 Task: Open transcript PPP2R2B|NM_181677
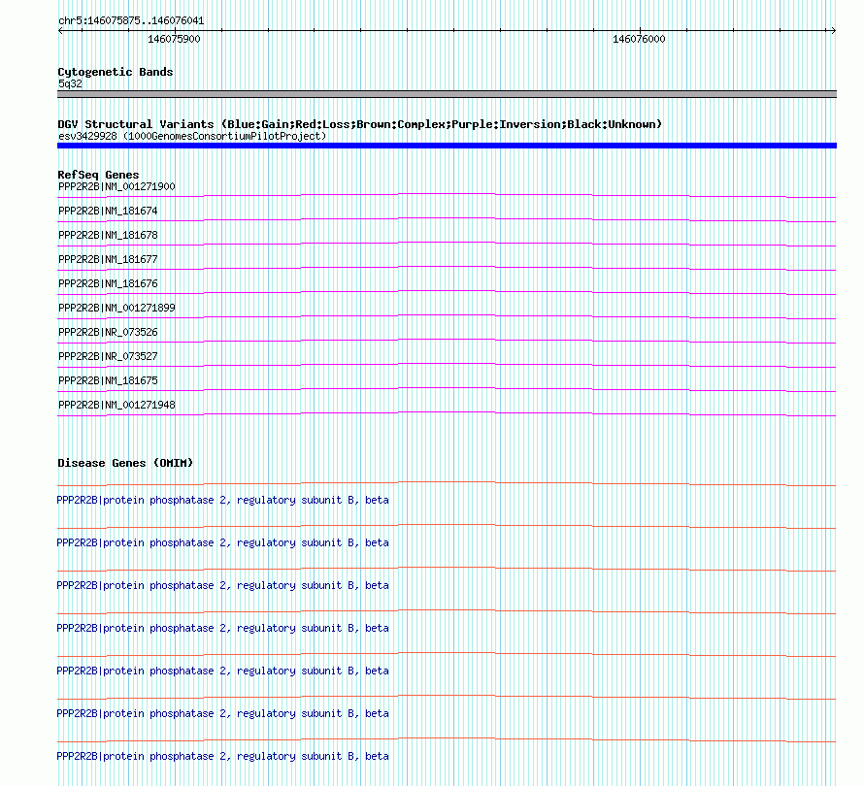(108, 259)
